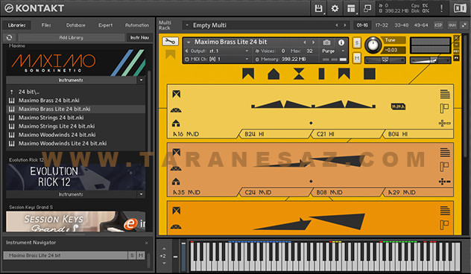This screenshot has width=471, height=274.
Task: Toggle rack minimize button right of the aux button
Action: [464, 25]
